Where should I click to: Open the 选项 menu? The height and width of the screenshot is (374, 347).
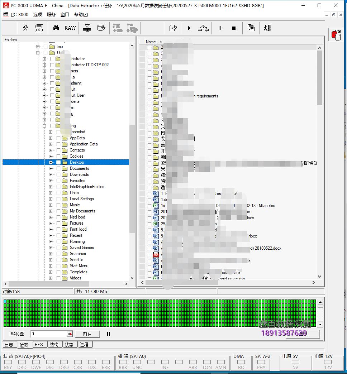[38, 15]
